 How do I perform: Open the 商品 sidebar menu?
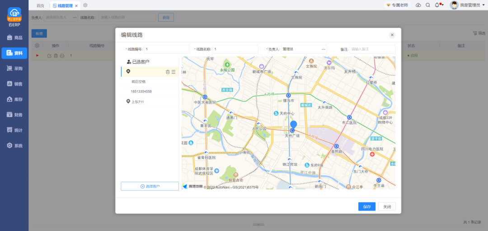(x=14, y=38)
